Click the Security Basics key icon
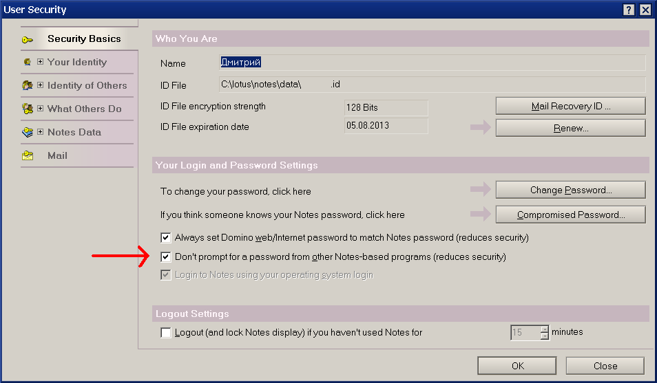This screenshot has height=383, width=657. (x=28, y=39)
